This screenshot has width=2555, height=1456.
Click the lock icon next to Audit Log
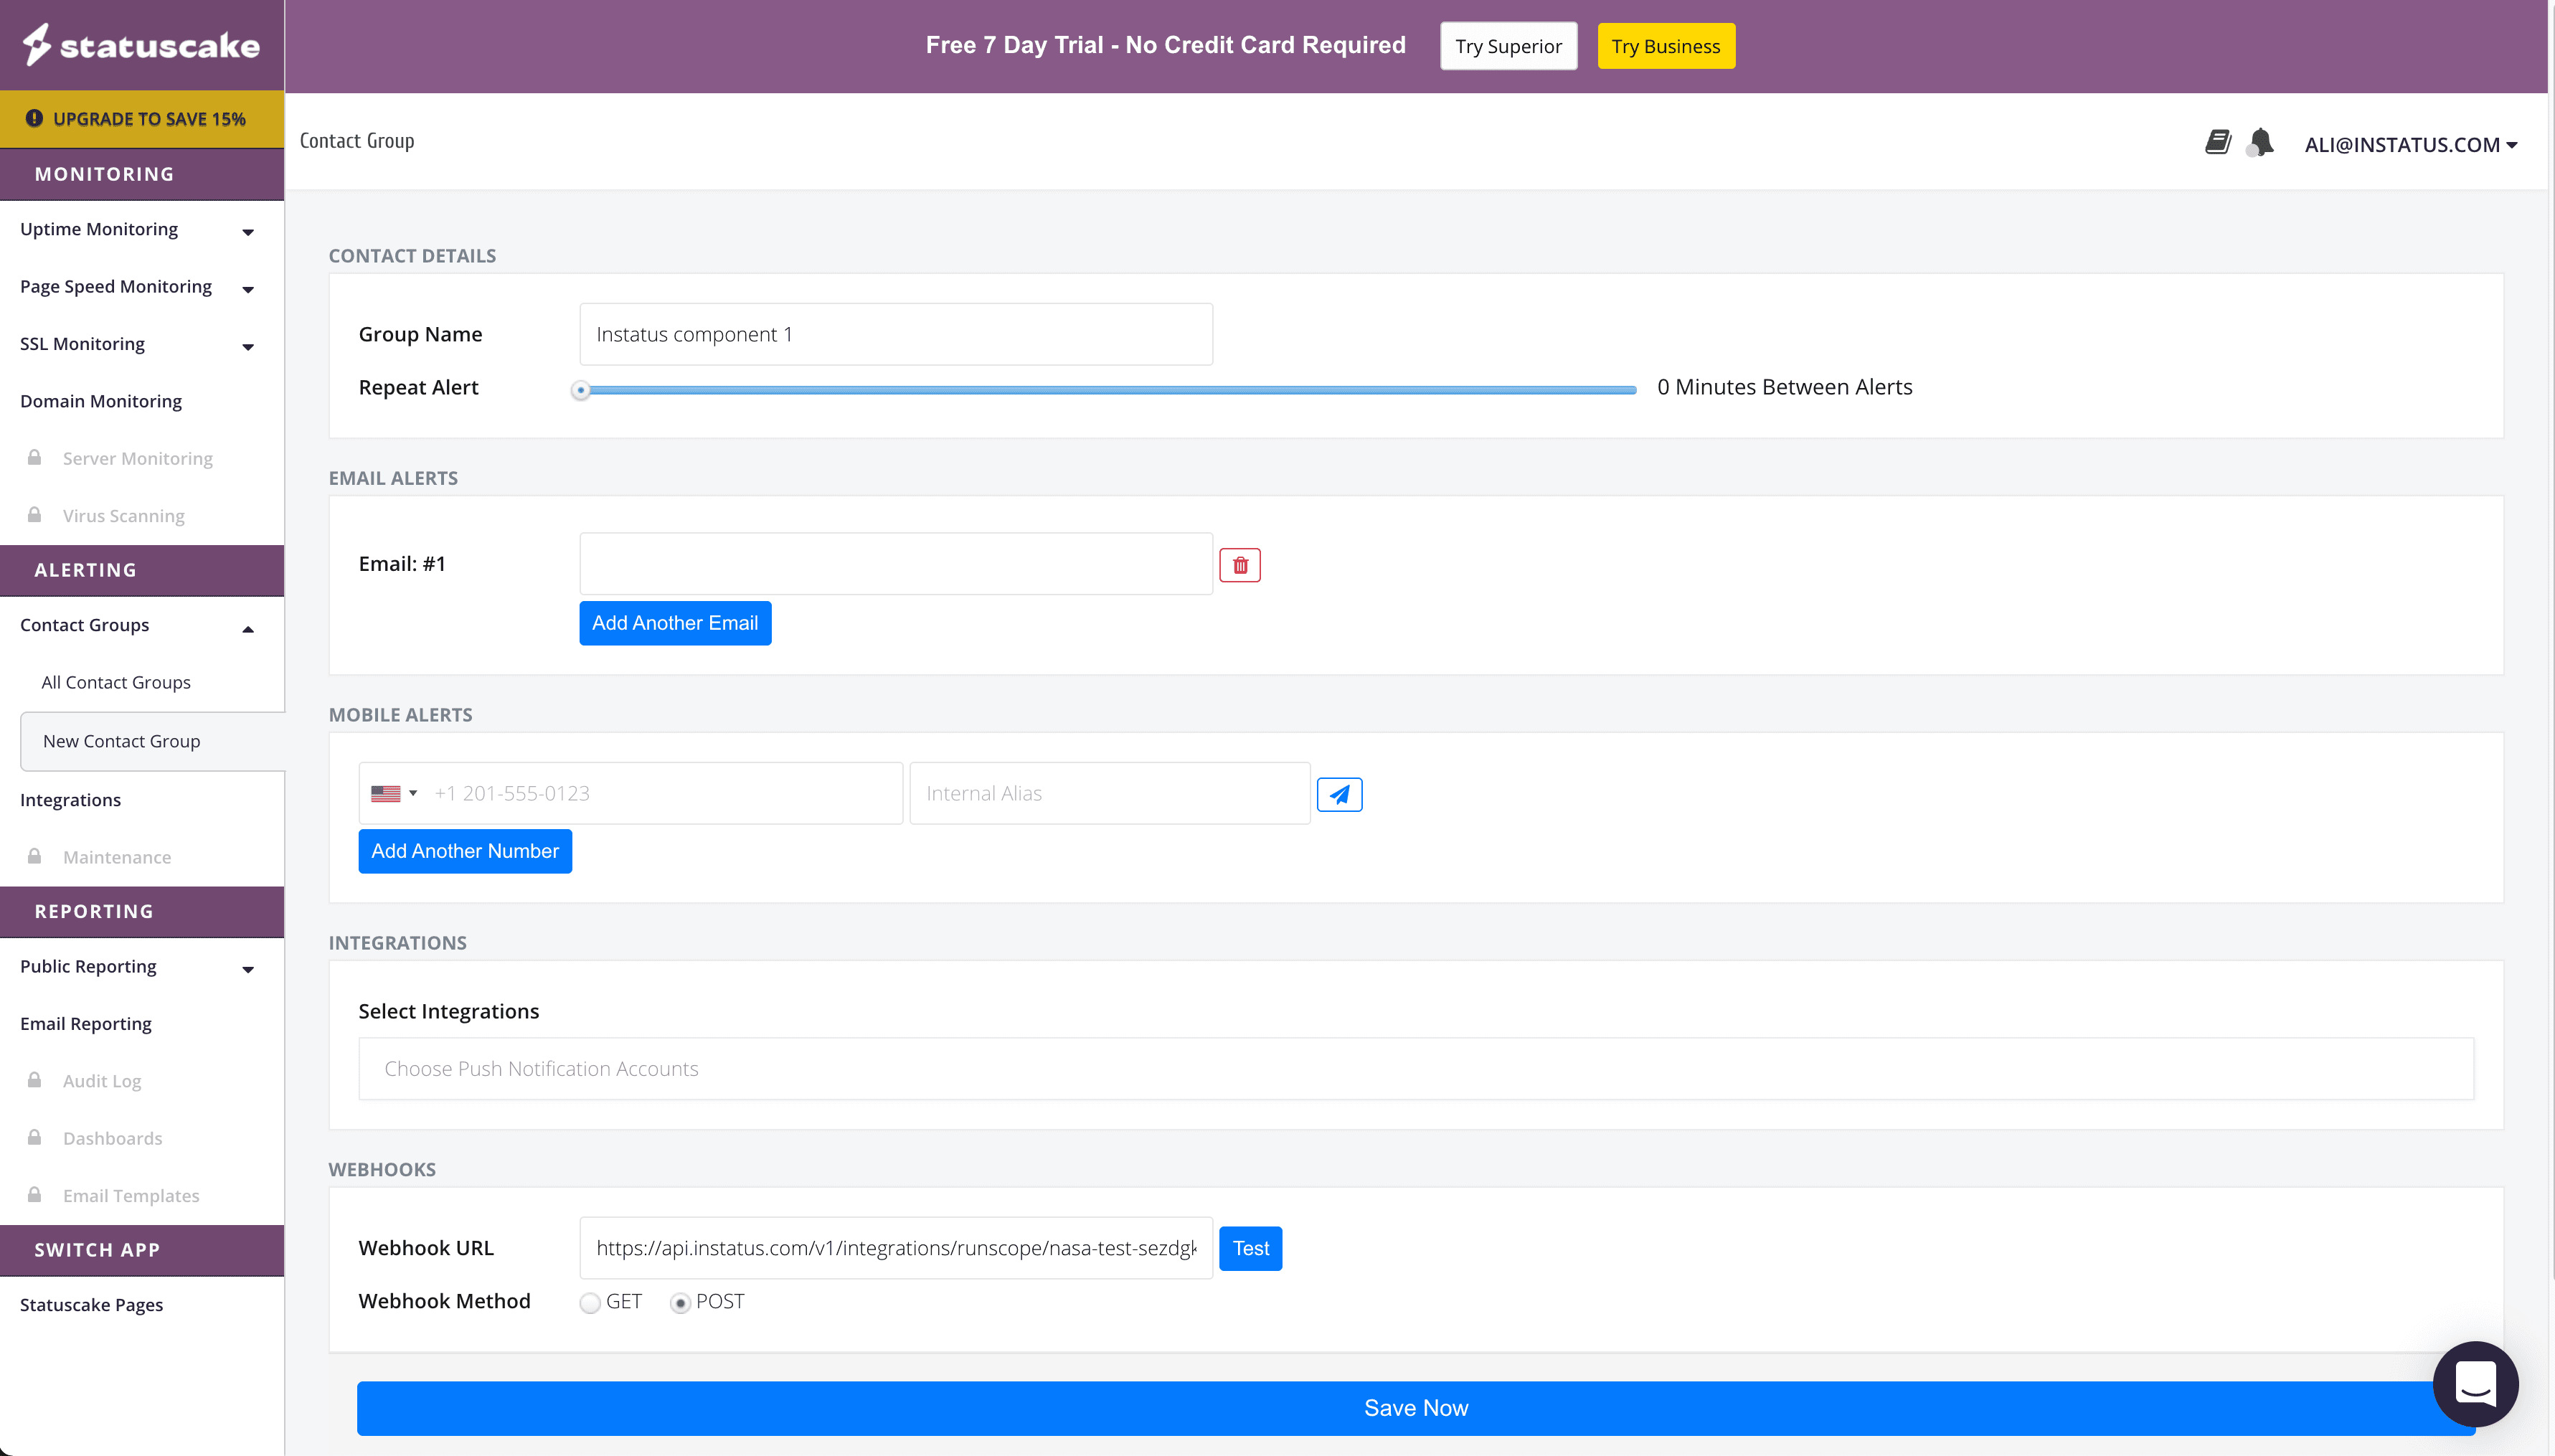35,1080
